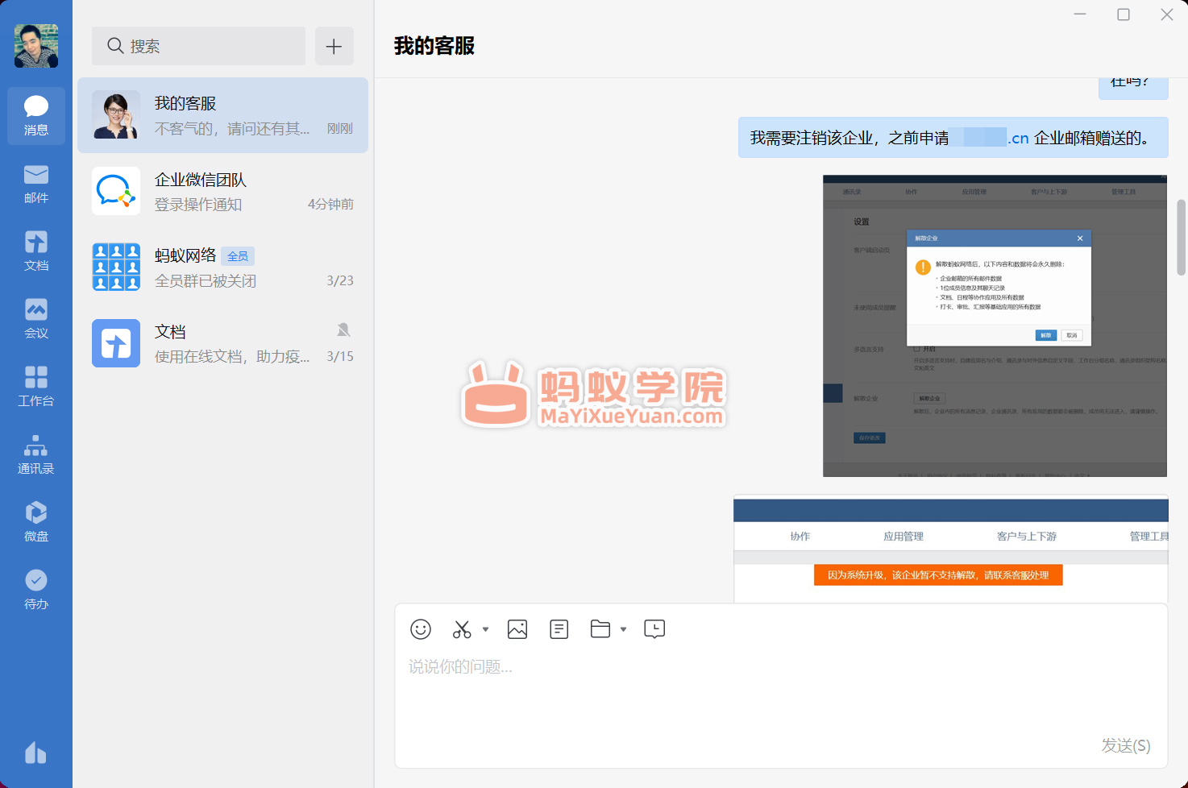Open the 消息 messages section
The image size is (1188, 788).
click(36, 116)
